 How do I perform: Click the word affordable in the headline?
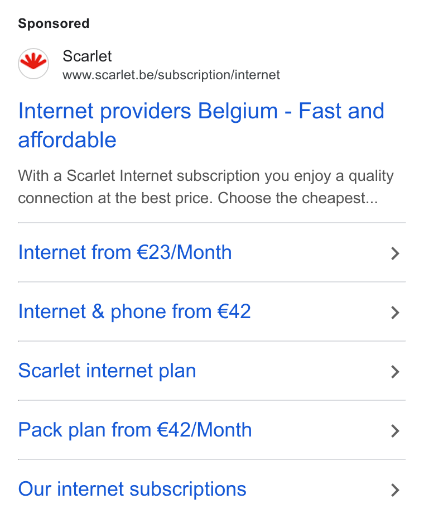click(x=67, y=140)
